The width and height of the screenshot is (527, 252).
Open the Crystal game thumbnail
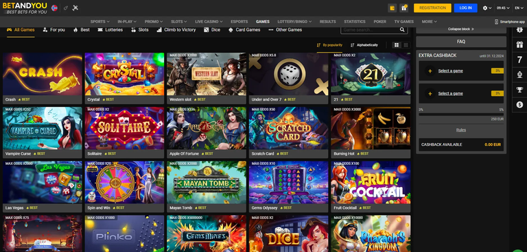click(124, 74)
